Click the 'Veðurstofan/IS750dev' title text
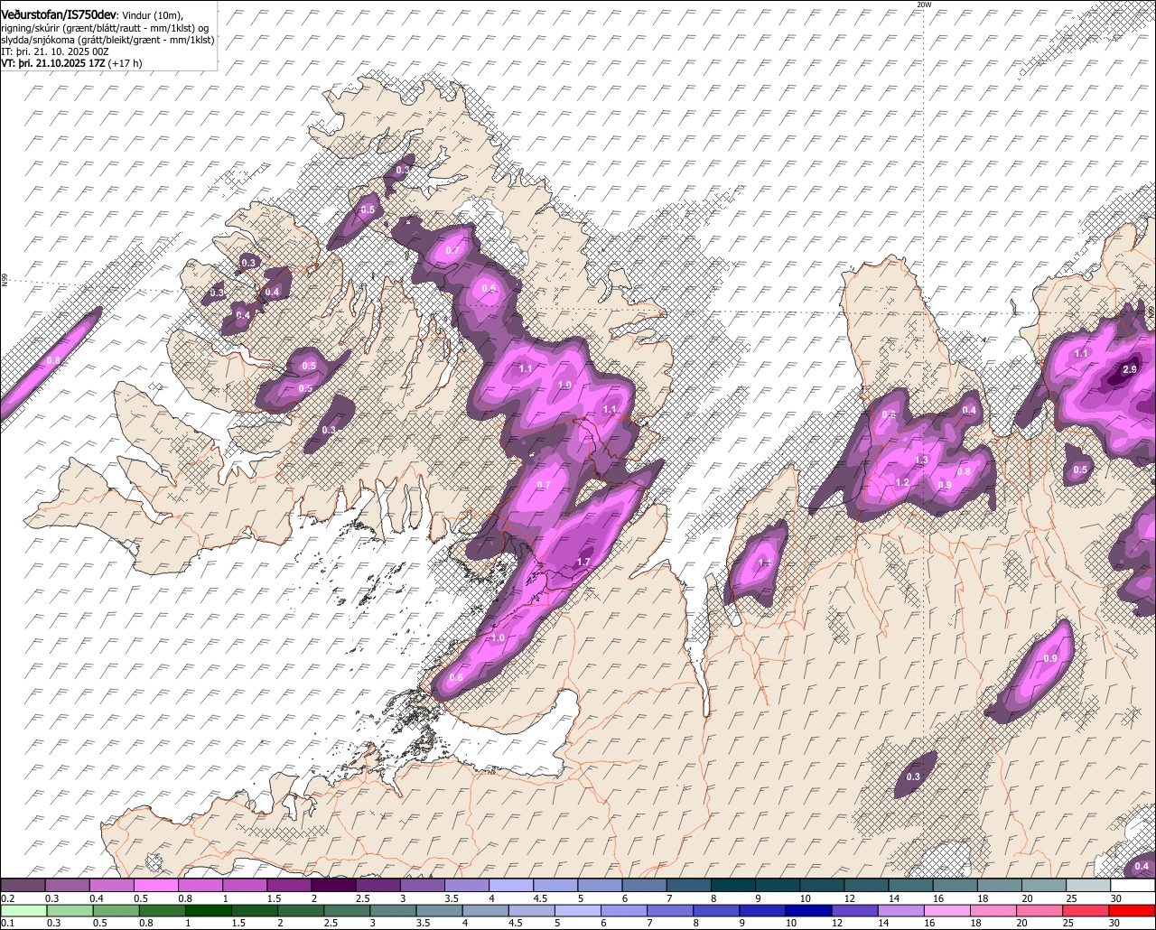This screenshot has width=1156, height=930. [59, 15]
